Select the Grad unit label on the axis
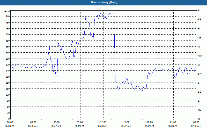Screen dimensions: 207x129 click(x=7, y=12)
